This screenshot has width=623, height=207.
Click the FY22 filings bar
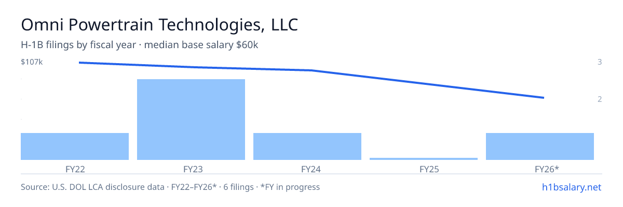click(x=75, y=146)
